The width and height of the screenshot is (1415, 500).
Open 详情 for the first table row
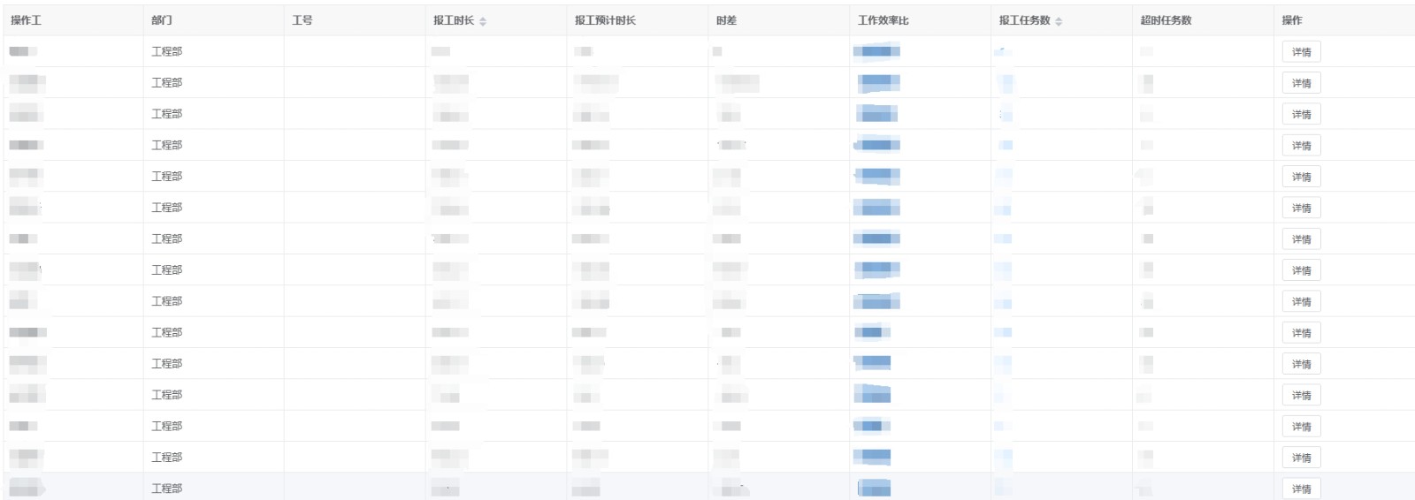[x=1301, y=52]
